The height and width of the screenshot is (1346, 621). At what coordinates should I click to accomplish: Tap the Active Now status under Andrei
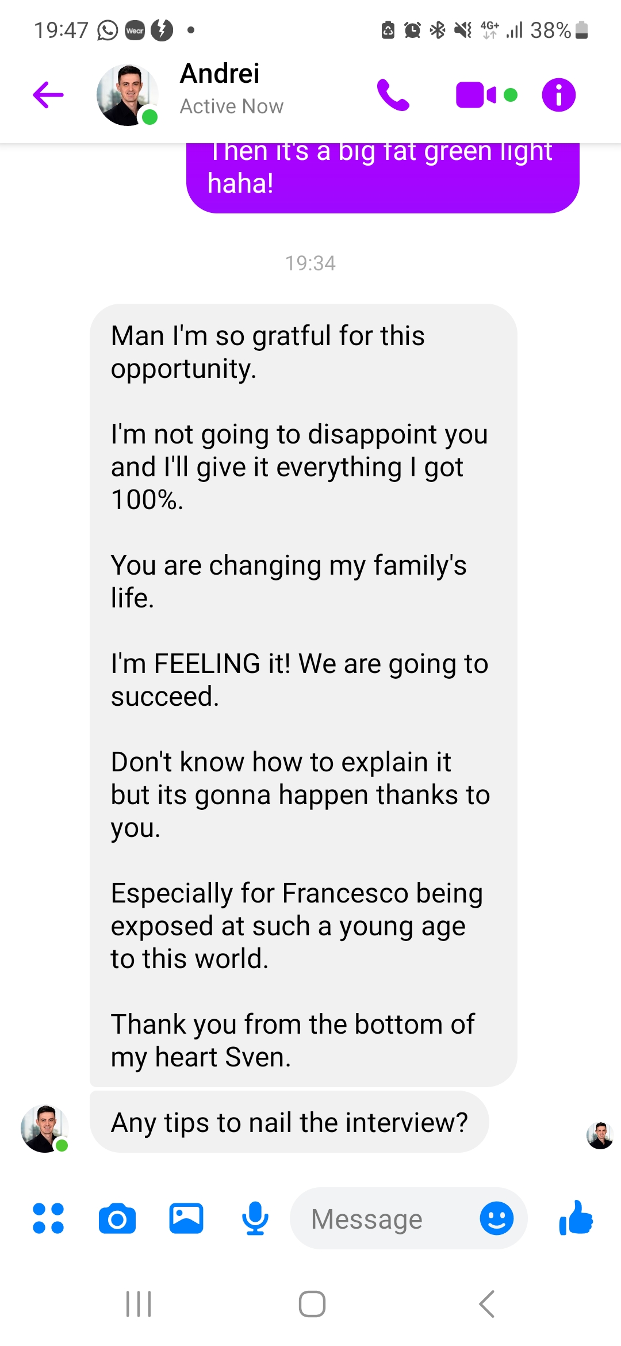(x=231, y=106)
